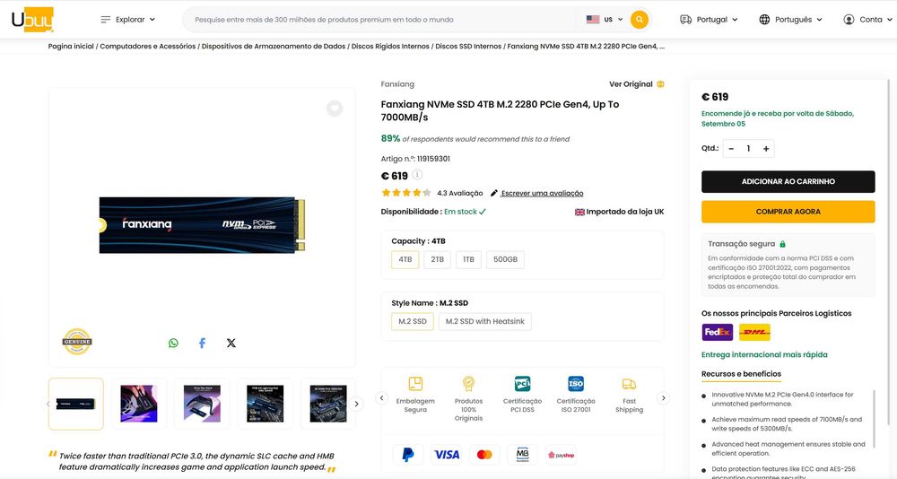
Task: Click Escrever uma avaliação link
Action: [x=542, y=194]
